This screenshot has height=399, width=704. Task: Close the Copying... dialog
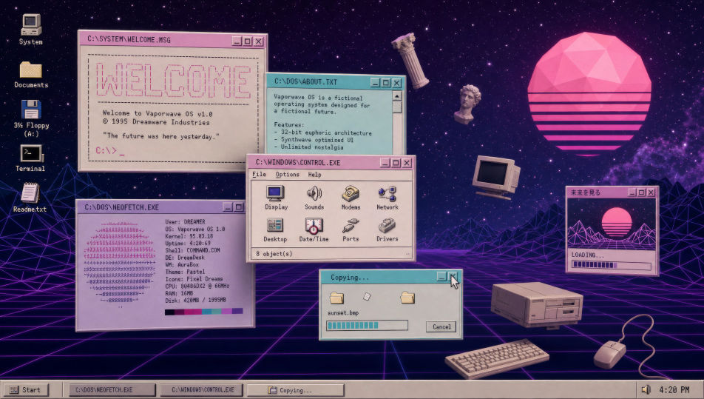tap(453, 277)
